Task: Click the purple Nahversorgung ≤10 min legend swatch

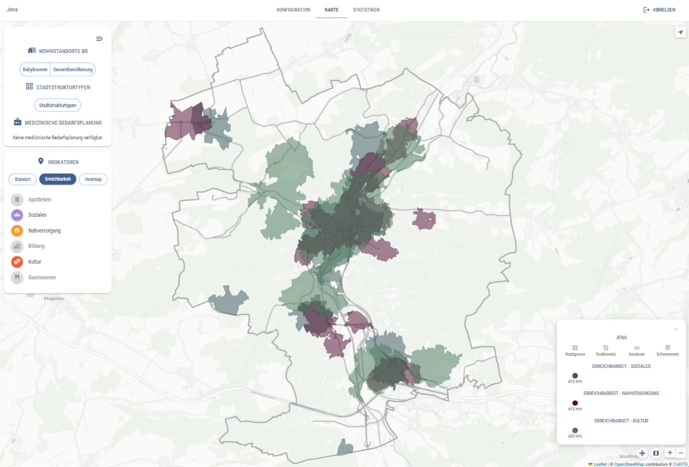Action: pyautogui.click(x=575, y=403)
